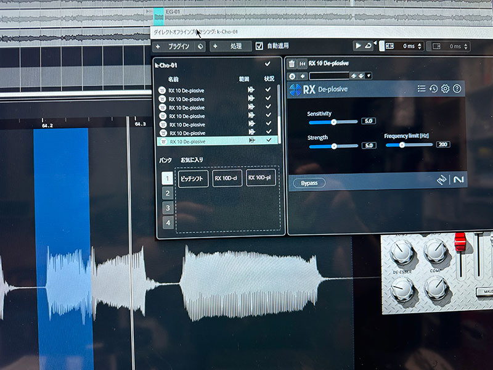Click the 状況 column header
The image size is (493, 370).
(269, 79)
